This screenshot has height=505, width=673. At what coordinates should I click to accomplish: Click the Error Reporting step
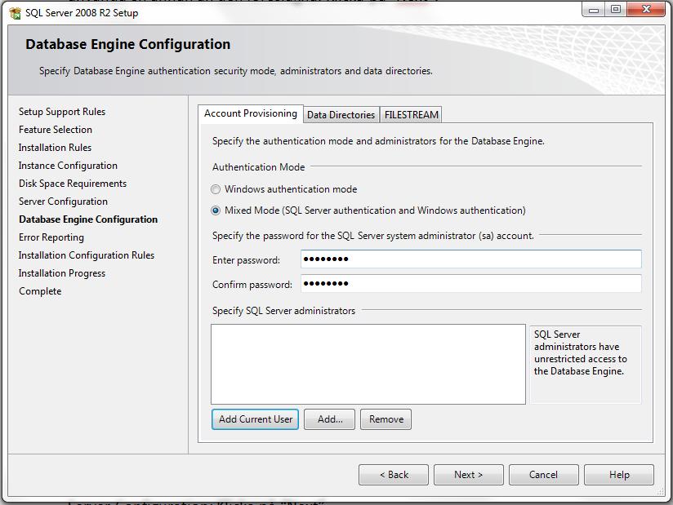click(51, 237)
